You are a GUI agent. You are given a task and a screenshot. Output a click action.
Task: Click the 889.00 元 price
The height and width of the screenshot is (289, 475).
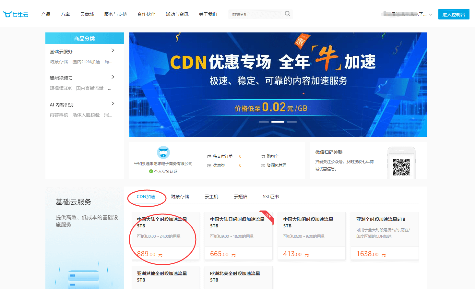click(x=149, y=254)
